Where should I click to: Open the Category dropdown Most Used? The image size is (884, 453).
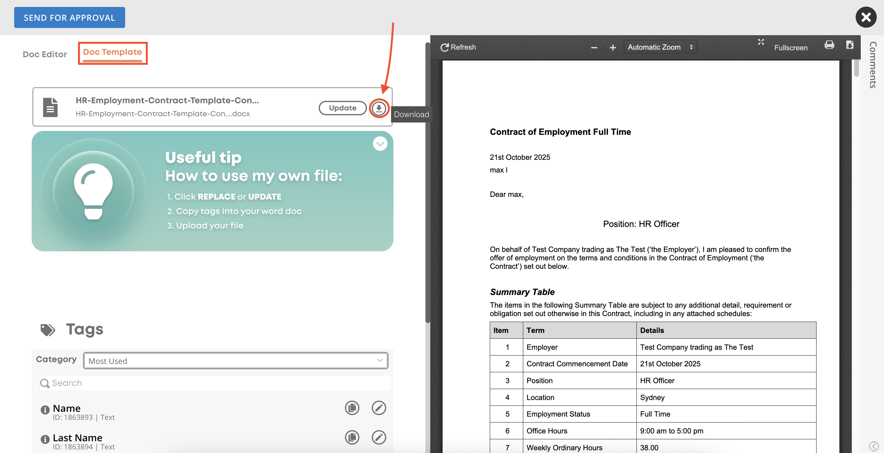(x=235, y=361)
